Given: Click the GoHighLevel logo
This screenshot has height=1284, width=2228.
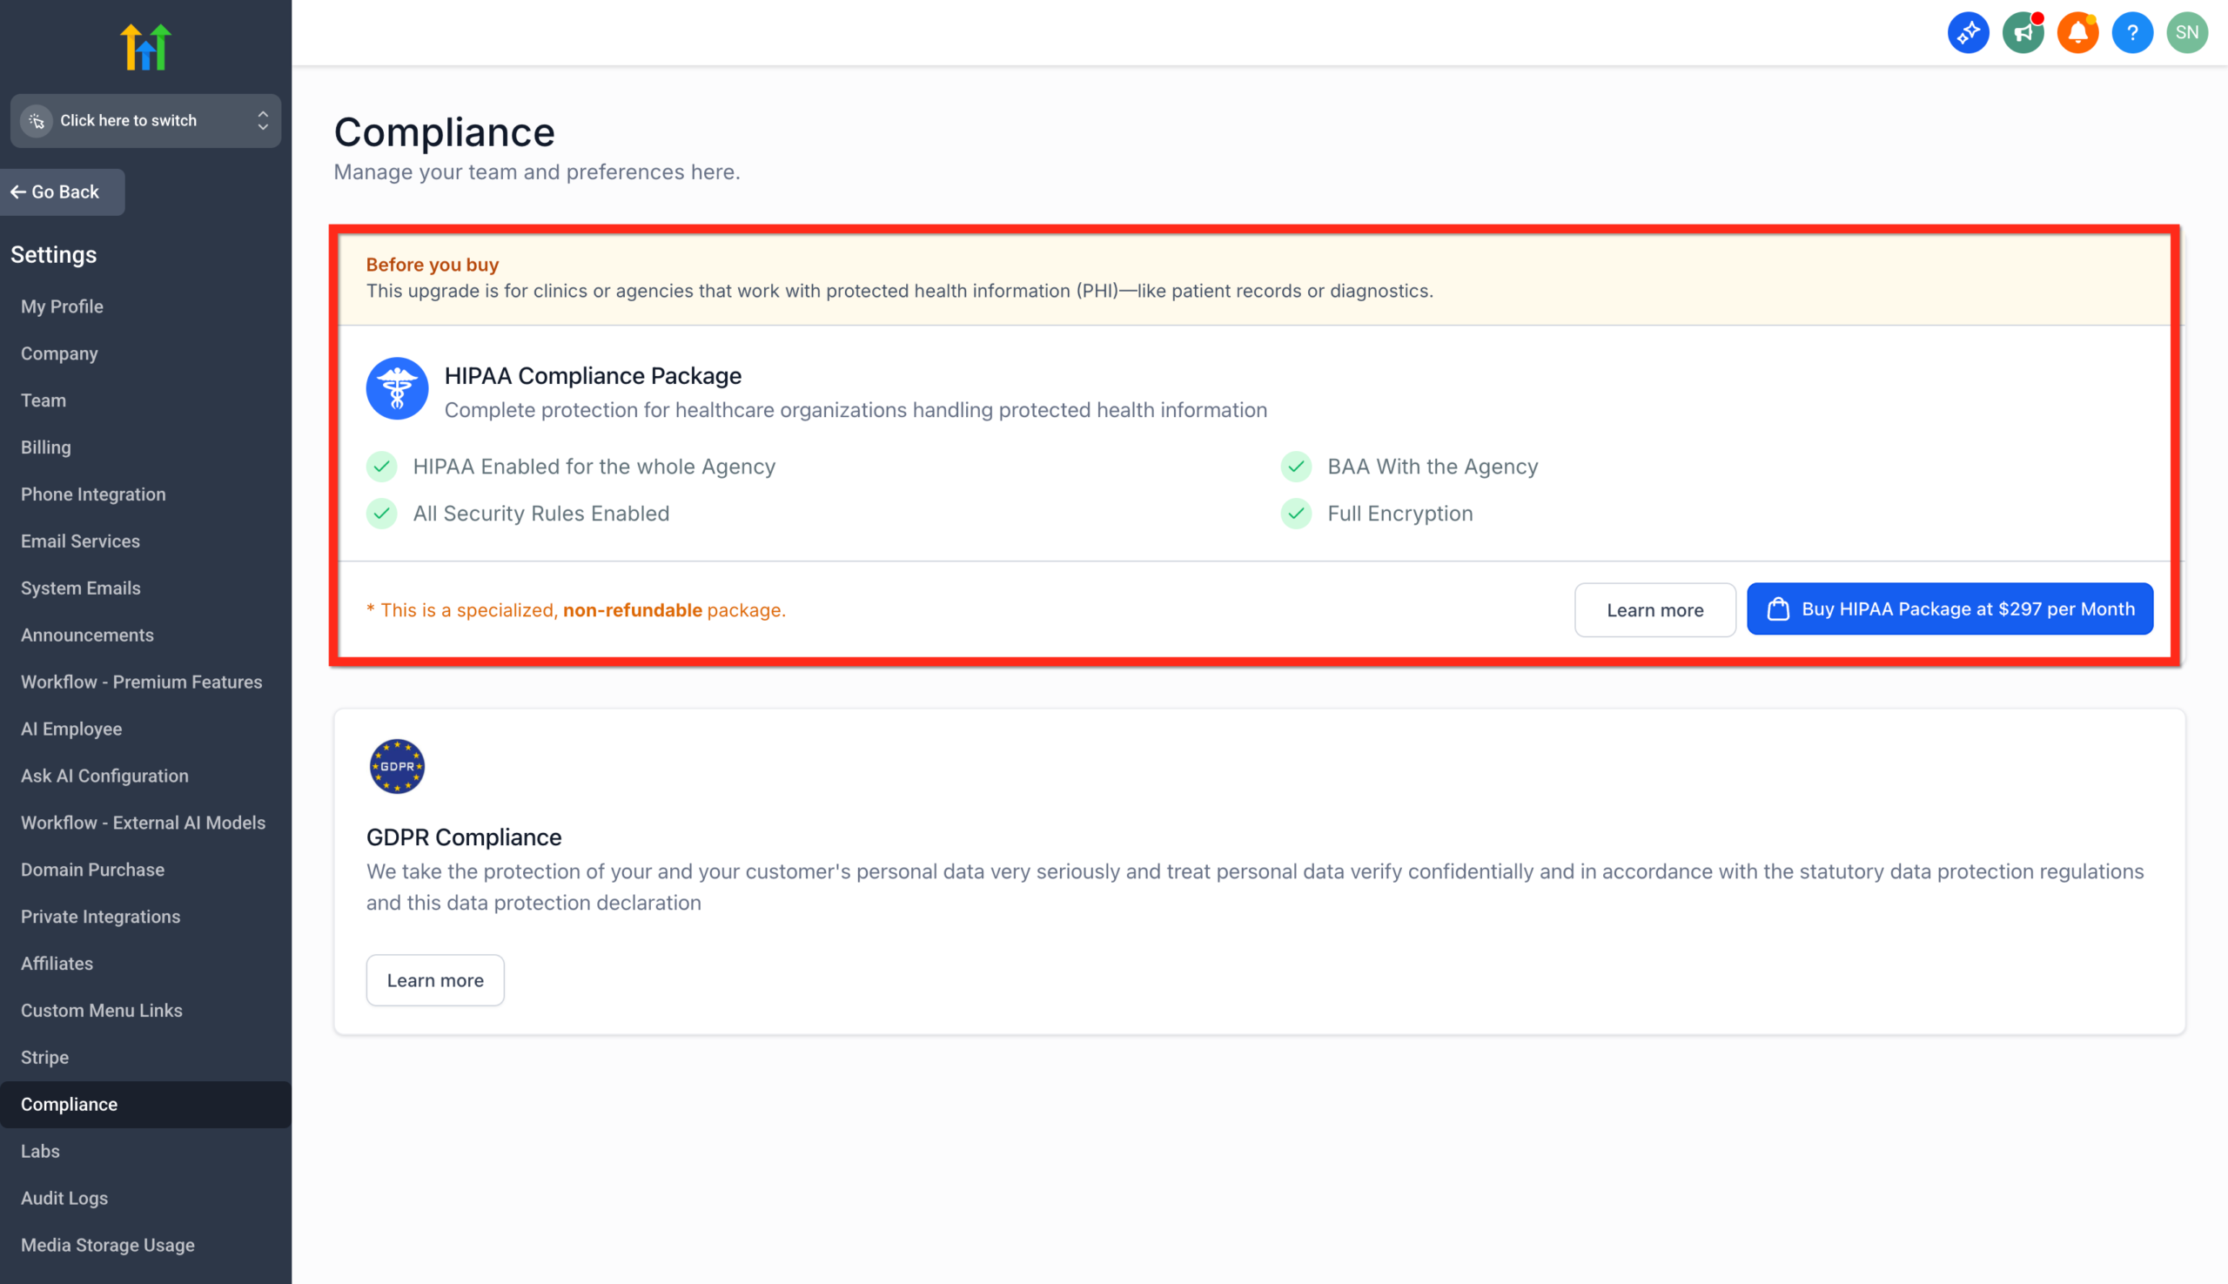Looking at the screenshot, I should 145,45.
